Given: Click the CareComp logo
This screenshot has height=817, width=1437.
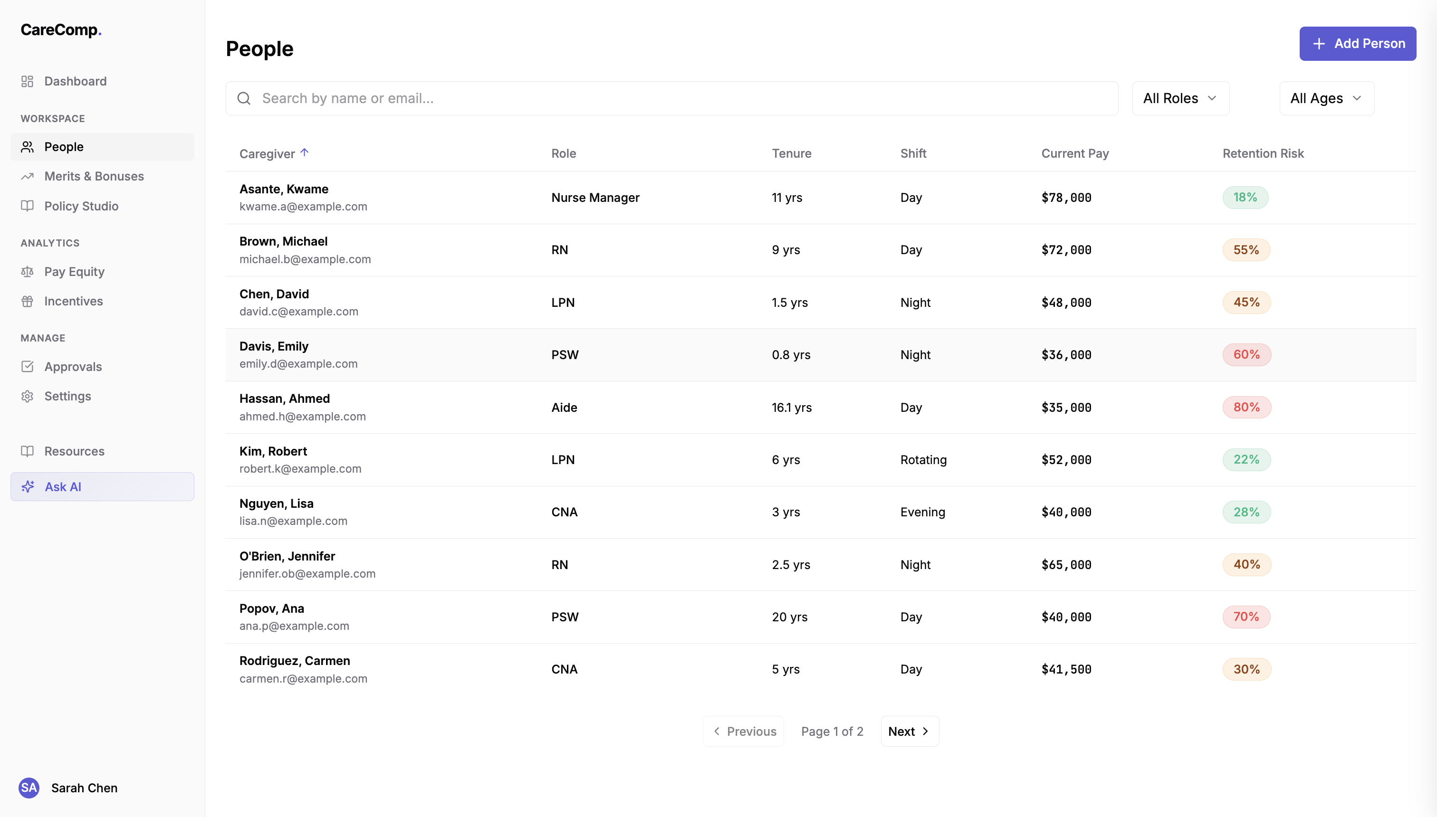Looking at the screenshot, I should tap(61, 30).
